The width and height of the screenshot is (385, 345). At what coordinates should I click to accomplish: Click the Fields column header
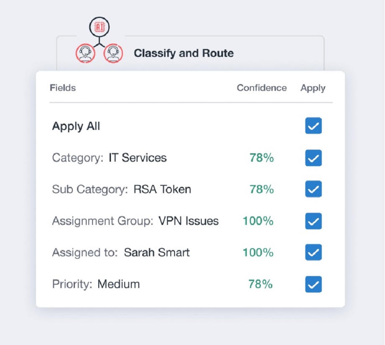point(62,88)
